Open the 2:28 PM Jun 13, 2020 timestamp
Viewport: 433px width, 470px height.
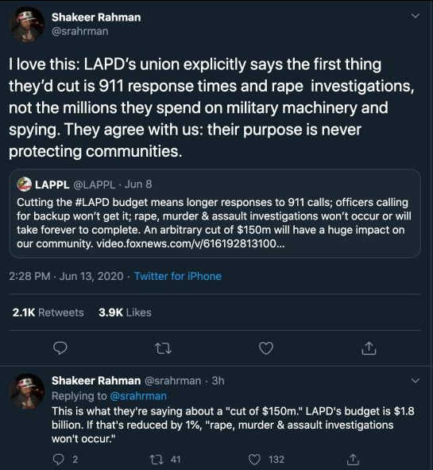coord(66,276)
